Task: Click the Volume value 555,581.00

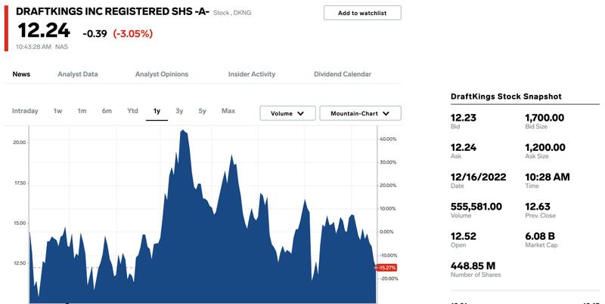Action: [x=476, y=207]
